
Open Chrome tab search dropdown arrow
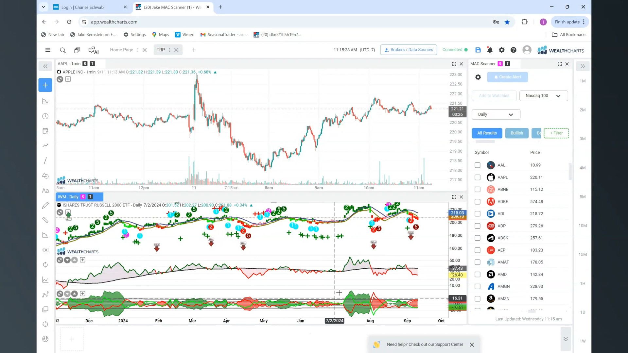[x=43, y=7]
